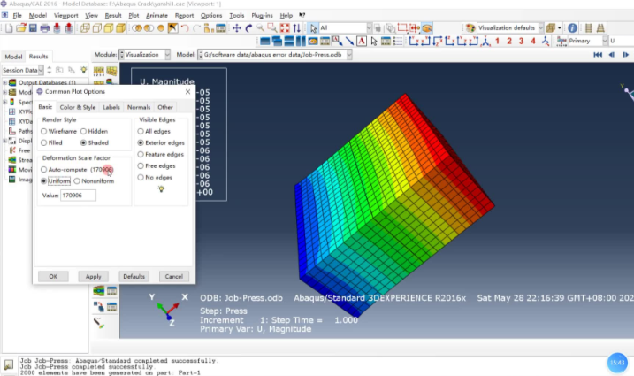Click the Query information icon
Viewport: 634px width, 376px height.
tap(573, 28)
